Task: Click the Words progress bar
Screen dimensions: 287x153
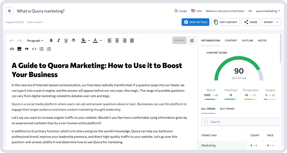Action: 211,99
